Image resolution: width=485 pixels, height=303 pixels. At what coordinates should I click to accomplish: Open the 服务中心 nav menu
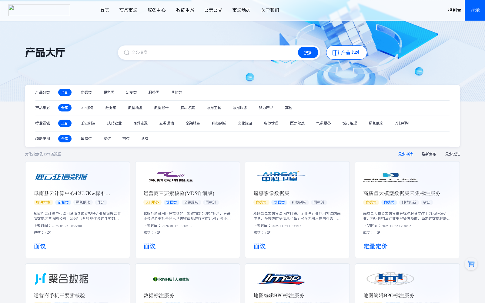pyautogui.click(x=157, y=10)
